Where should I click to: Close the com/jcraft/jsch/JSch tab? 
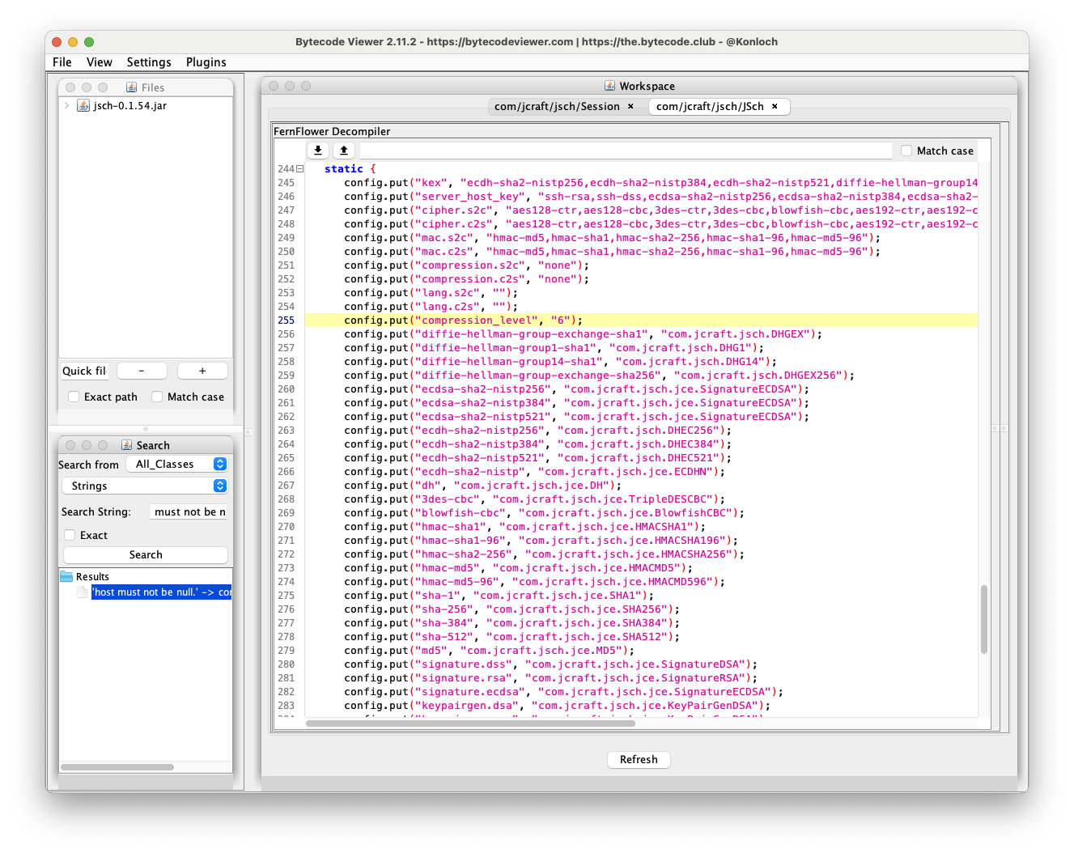(775, 106)
